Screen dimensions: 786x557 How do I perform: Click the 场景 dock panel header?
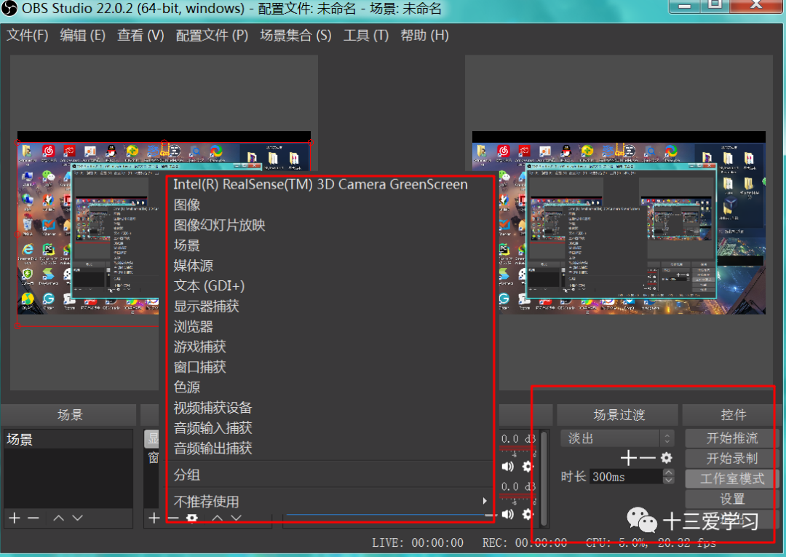pos(68,414)
